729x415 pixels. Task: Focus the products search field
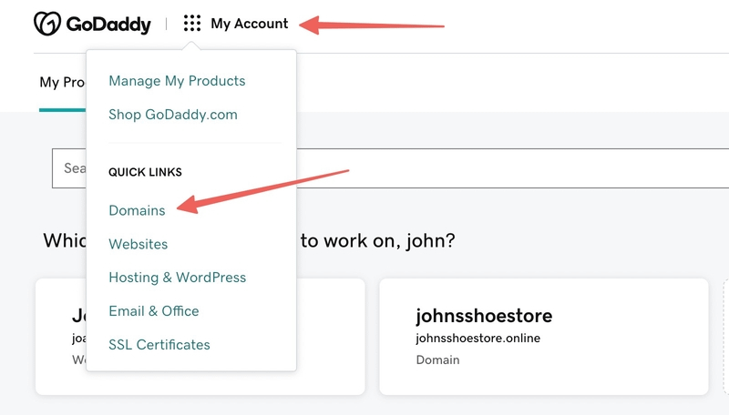[391, 168]
